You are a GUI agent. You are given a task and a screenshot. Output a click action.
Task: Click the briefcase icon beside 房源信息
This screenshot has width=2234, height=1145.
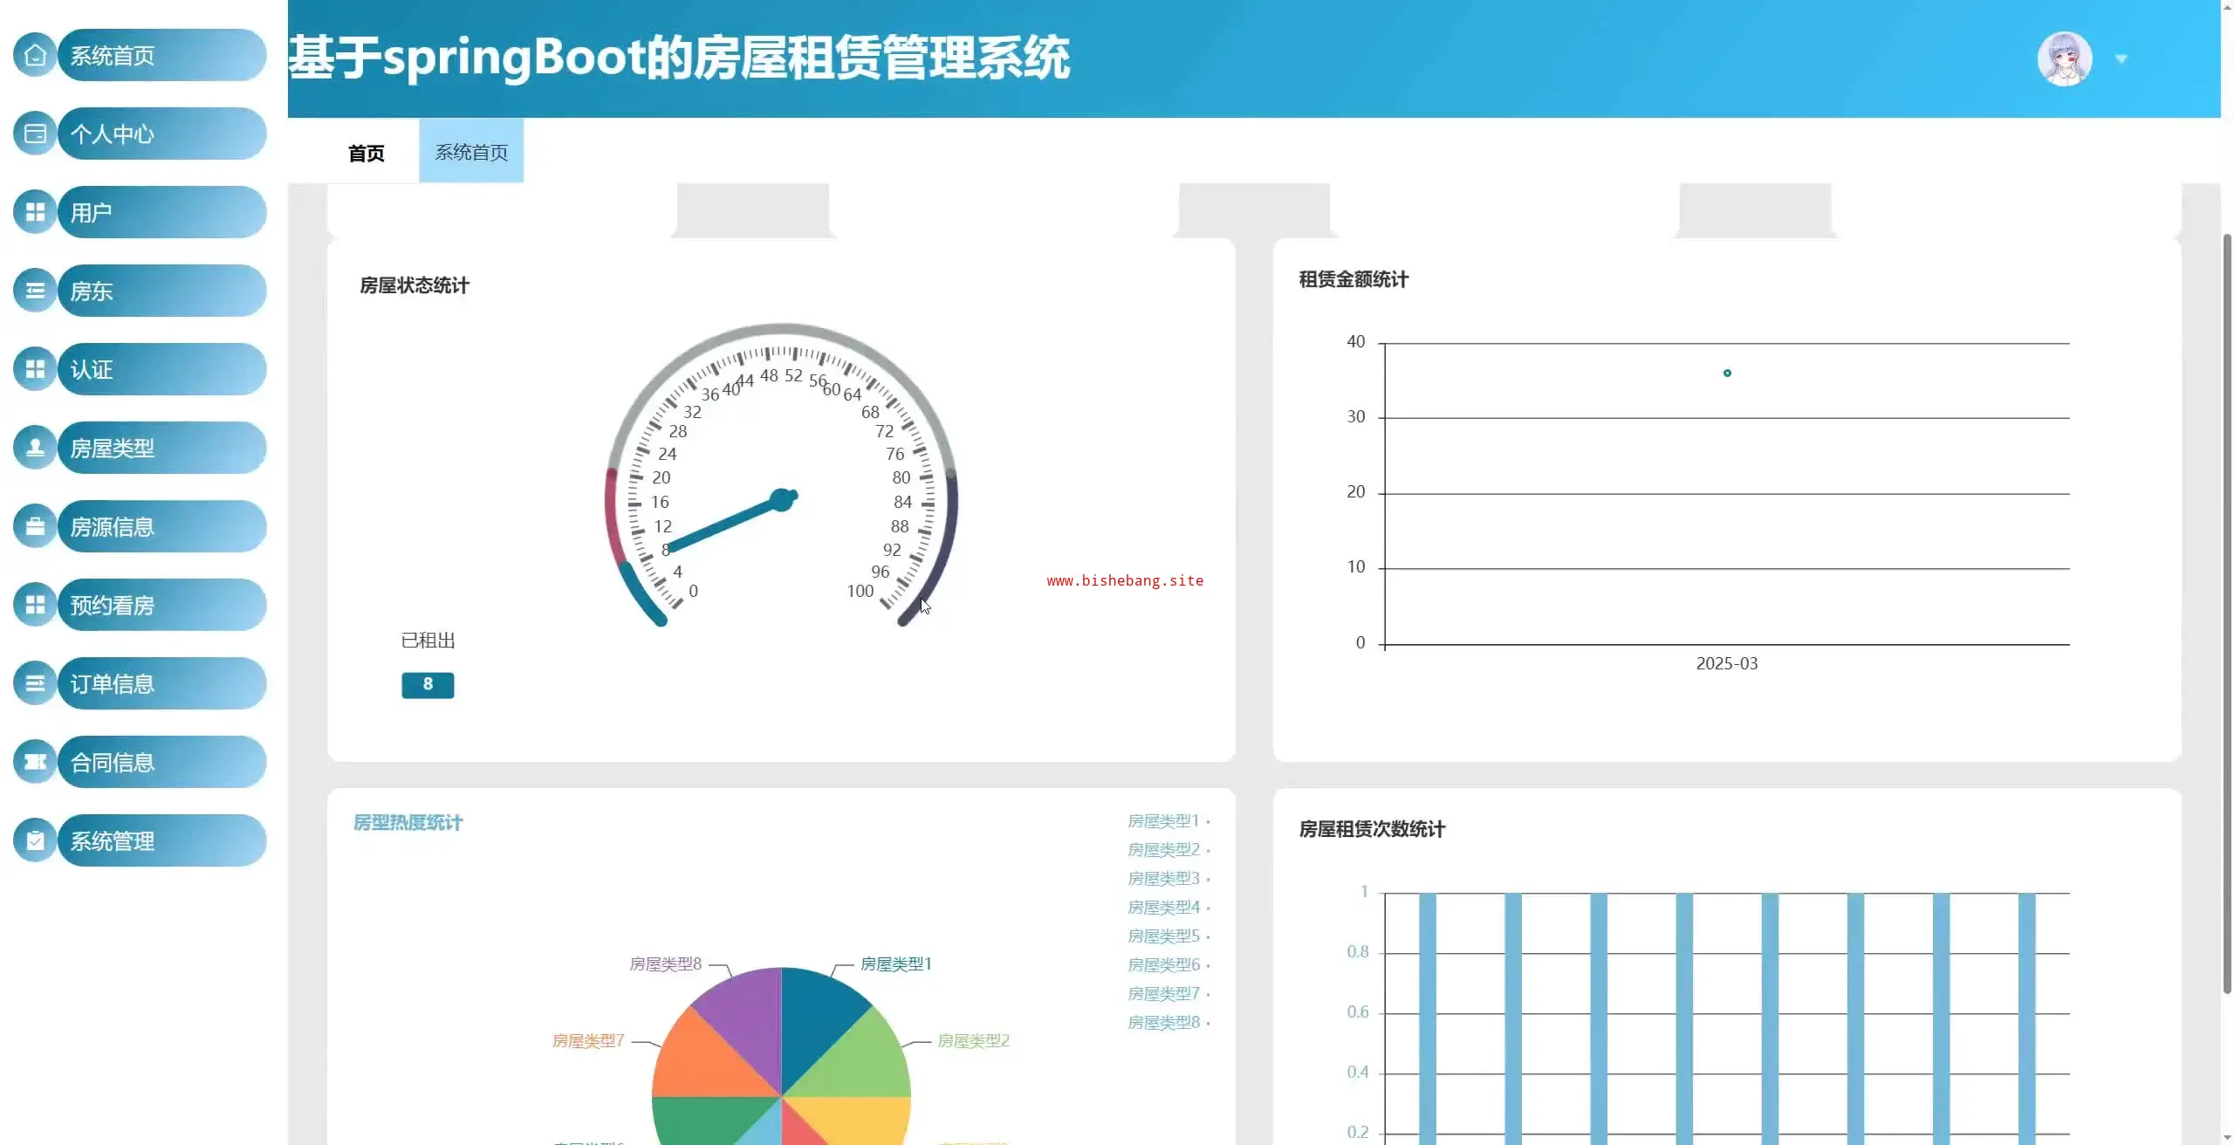[x=35, y=526]
